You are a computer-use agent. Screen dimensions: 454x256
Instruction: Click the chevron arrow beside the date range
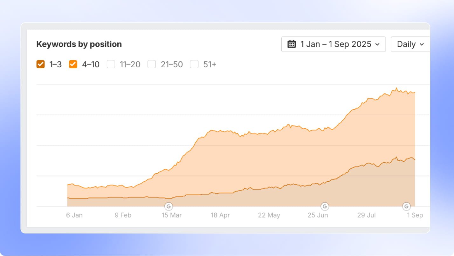point(377,44)
